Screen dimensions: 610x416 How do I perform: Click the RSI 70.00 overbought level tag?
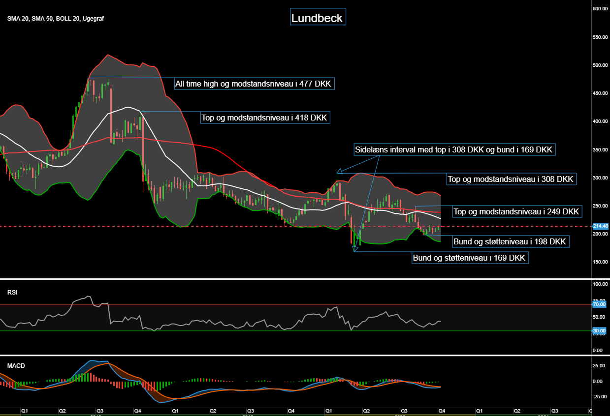coord(599,304)
